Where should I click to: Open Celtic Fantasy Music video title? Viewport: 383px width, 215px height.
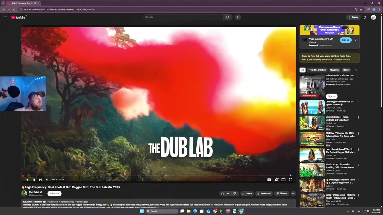[341, 196]
